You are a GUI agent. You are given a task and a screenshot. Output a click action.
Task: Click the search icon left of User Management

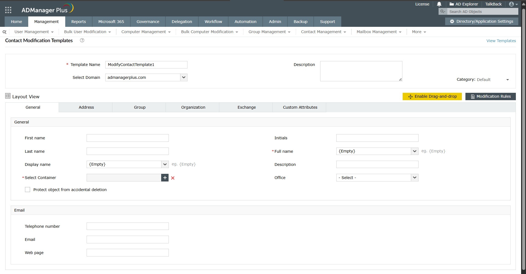[x=4, y=32]
